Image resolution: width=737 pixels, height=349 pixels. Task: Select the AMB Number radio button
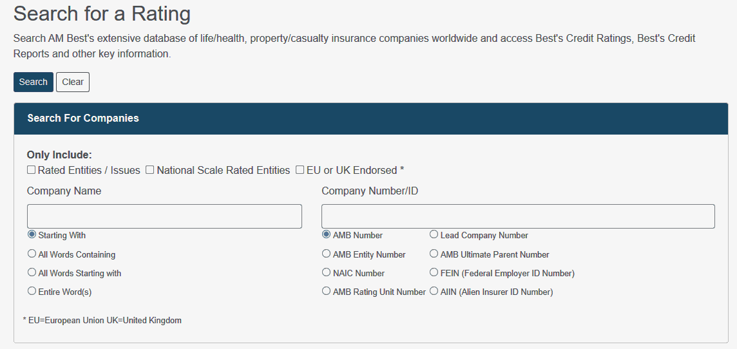[x=327, y=235]
